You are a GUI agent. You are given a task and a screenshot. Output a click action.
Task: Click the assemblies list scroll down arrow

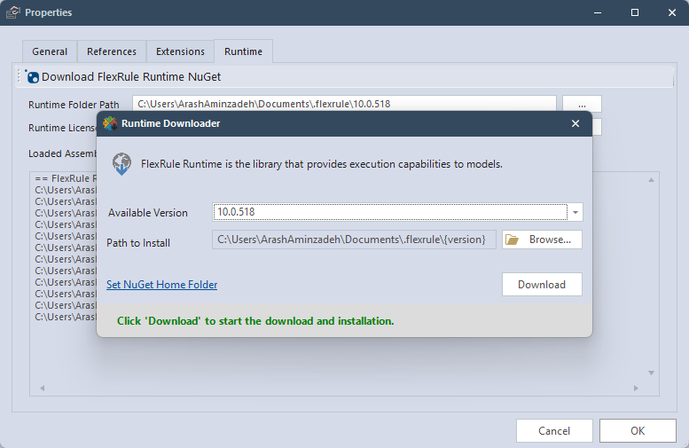pos(651,373)
